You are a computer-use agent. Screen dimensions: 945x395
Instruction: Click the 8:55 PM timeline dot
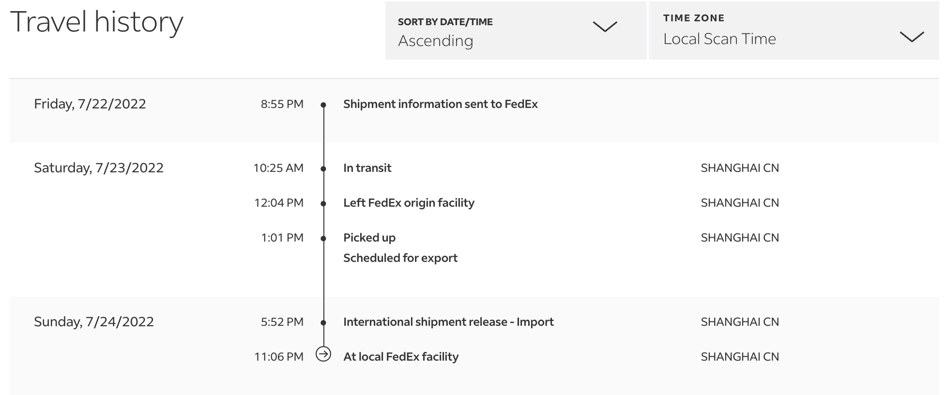[x=323, y=105]
